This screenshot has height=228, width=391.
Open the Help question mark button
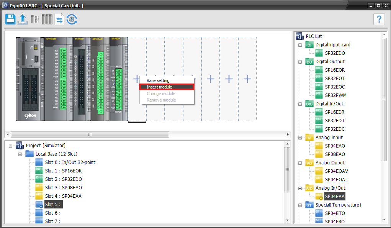point(379,19)
